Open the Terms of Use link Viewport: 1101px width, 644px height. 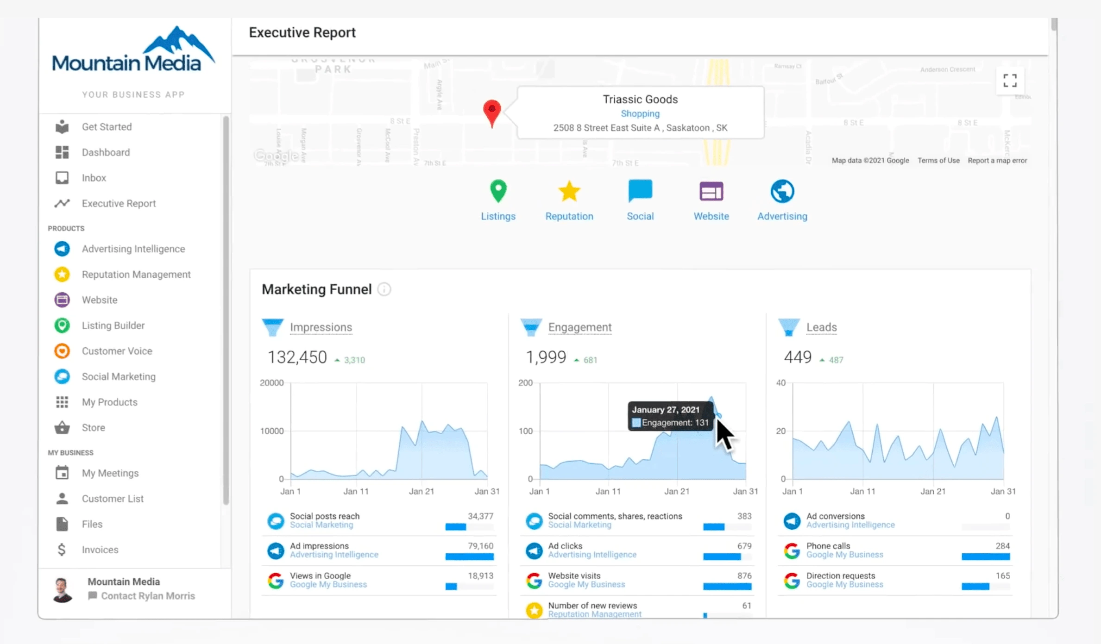coord(938,160)
